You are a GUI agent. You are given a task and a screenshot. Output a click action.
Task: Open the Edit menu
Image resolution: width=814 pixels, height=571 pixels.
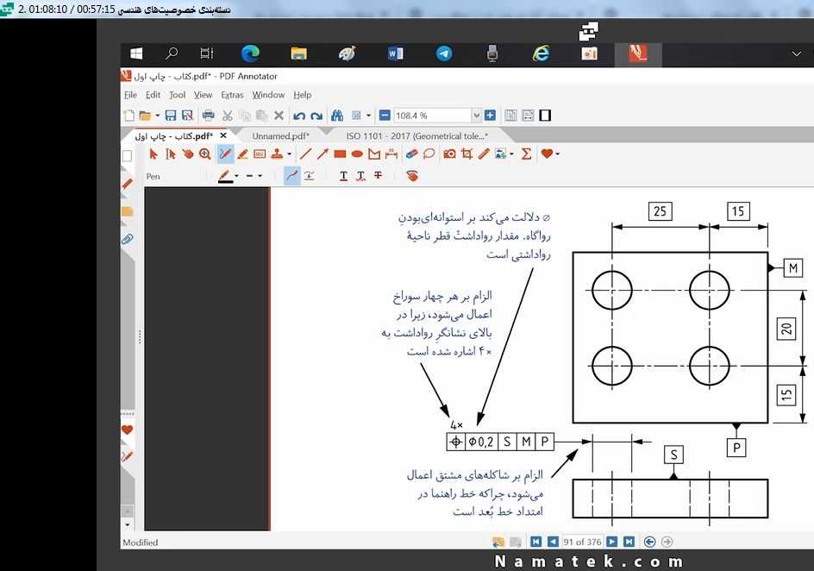tap(153, 95)
